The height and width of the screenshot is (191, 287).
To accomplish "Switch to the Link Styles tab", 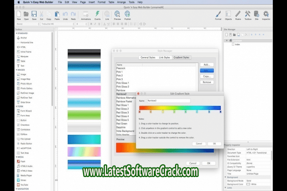I will pos(165,58).
